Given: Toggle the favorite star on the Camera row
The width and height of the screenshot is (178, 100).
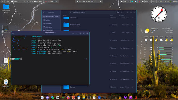Looking at the screenshot, I should 132,87.
